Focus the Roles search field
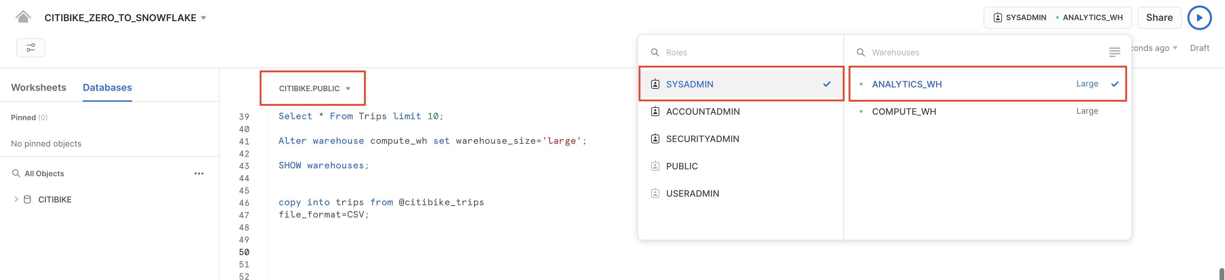 (x=740, y=52)
